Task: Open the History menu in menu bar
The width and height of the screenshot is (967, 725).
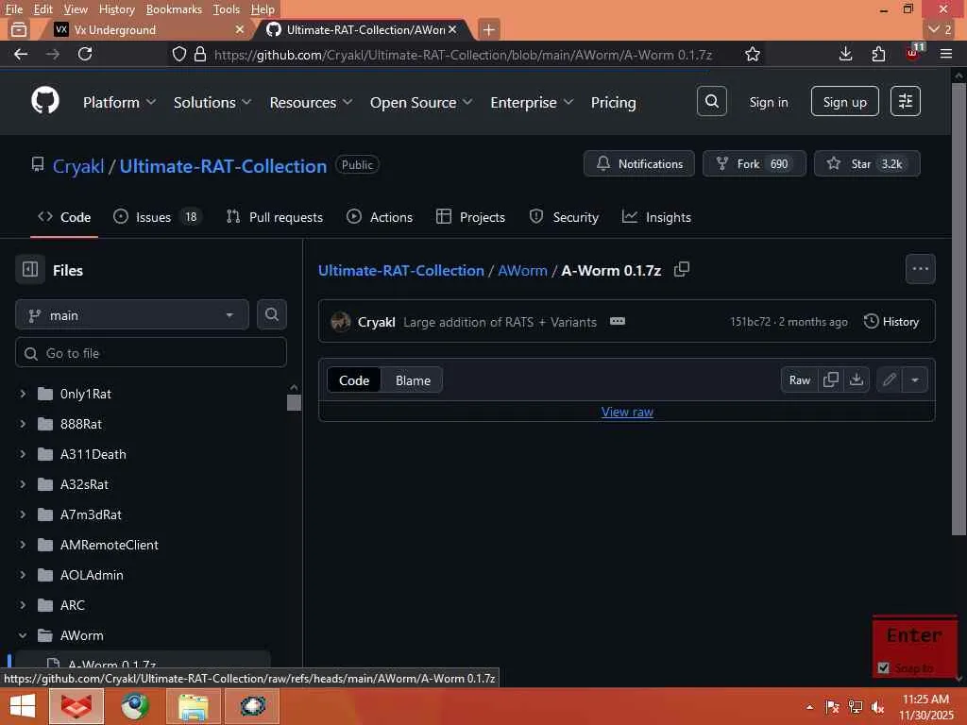Action: point(116,9)
